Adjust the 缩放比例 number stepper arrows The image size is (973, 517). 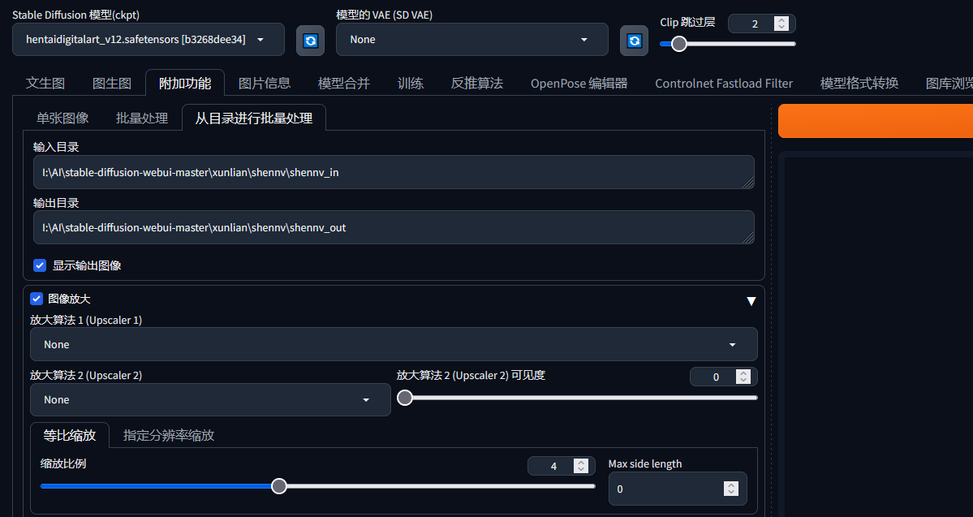pos(580,466)
